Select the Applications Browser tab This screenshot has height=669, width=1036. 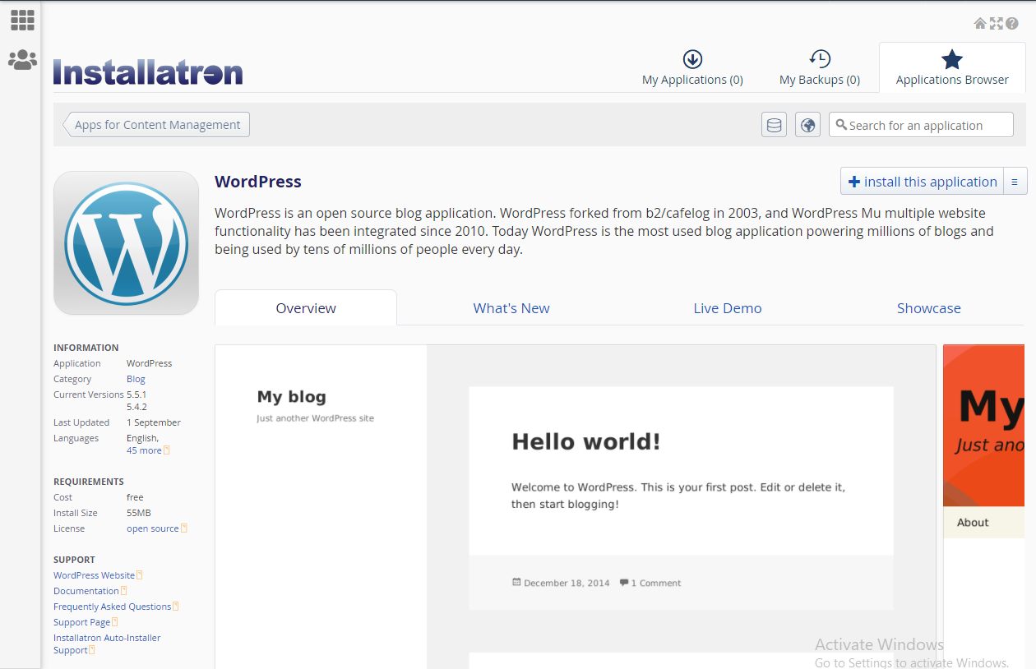(951, 68)
